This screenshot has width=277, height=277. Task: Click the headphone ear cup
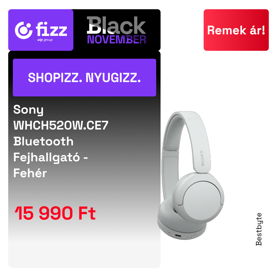[199, 197]
